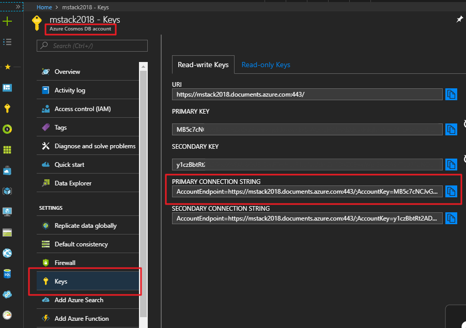Click the Secondary Connection String field
Screen dimensions: 466x328
[x=307, y=218]
